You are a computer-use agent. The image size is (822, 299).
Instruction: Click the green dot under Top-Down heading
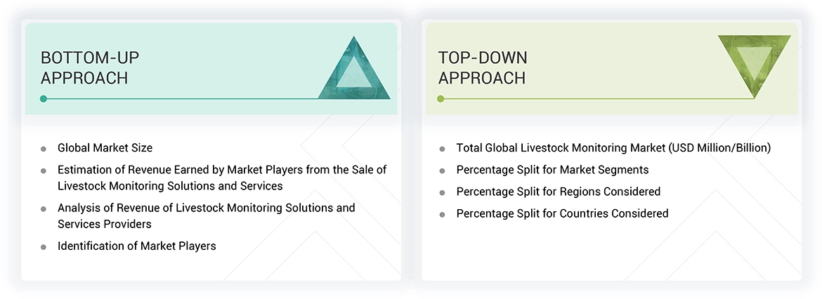(441, 99)
